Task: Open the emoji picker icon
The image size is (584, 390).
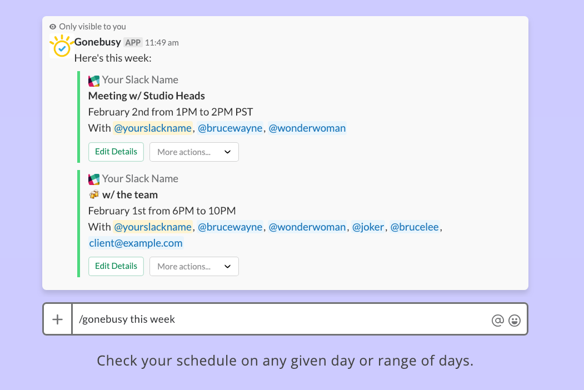Action: (514, 319)
